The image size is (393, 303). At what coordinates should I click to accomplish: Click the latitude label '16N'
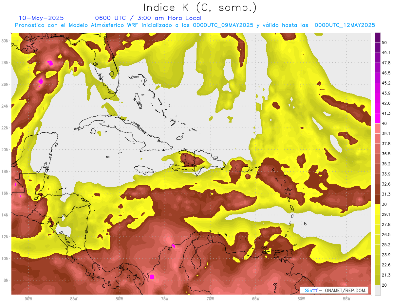(5, 193)
